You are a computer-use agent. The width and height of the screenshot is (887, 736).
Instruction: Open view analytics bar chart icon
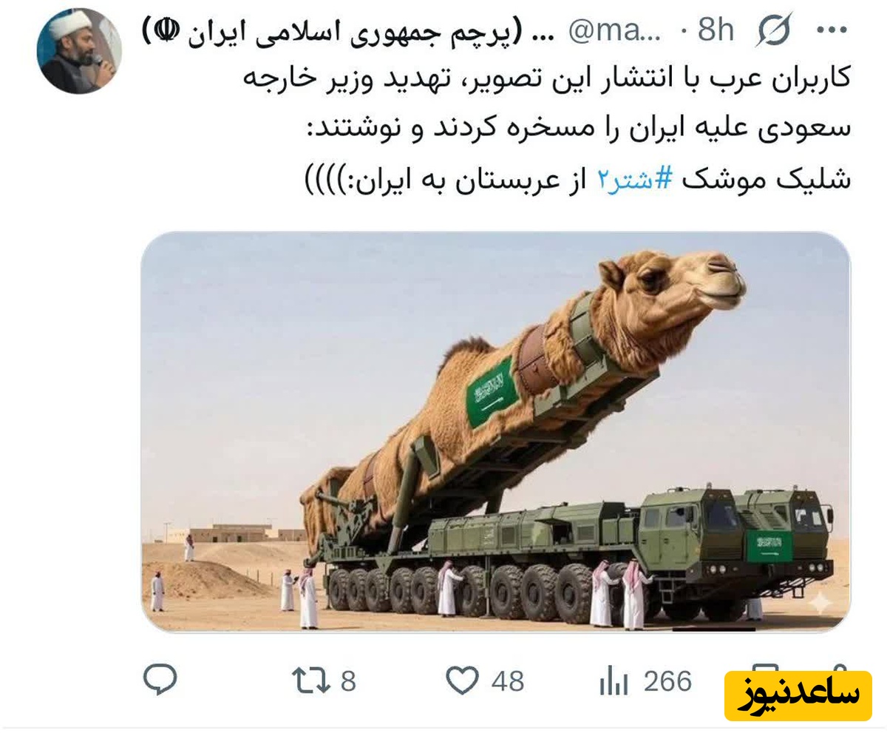[614, 681]
